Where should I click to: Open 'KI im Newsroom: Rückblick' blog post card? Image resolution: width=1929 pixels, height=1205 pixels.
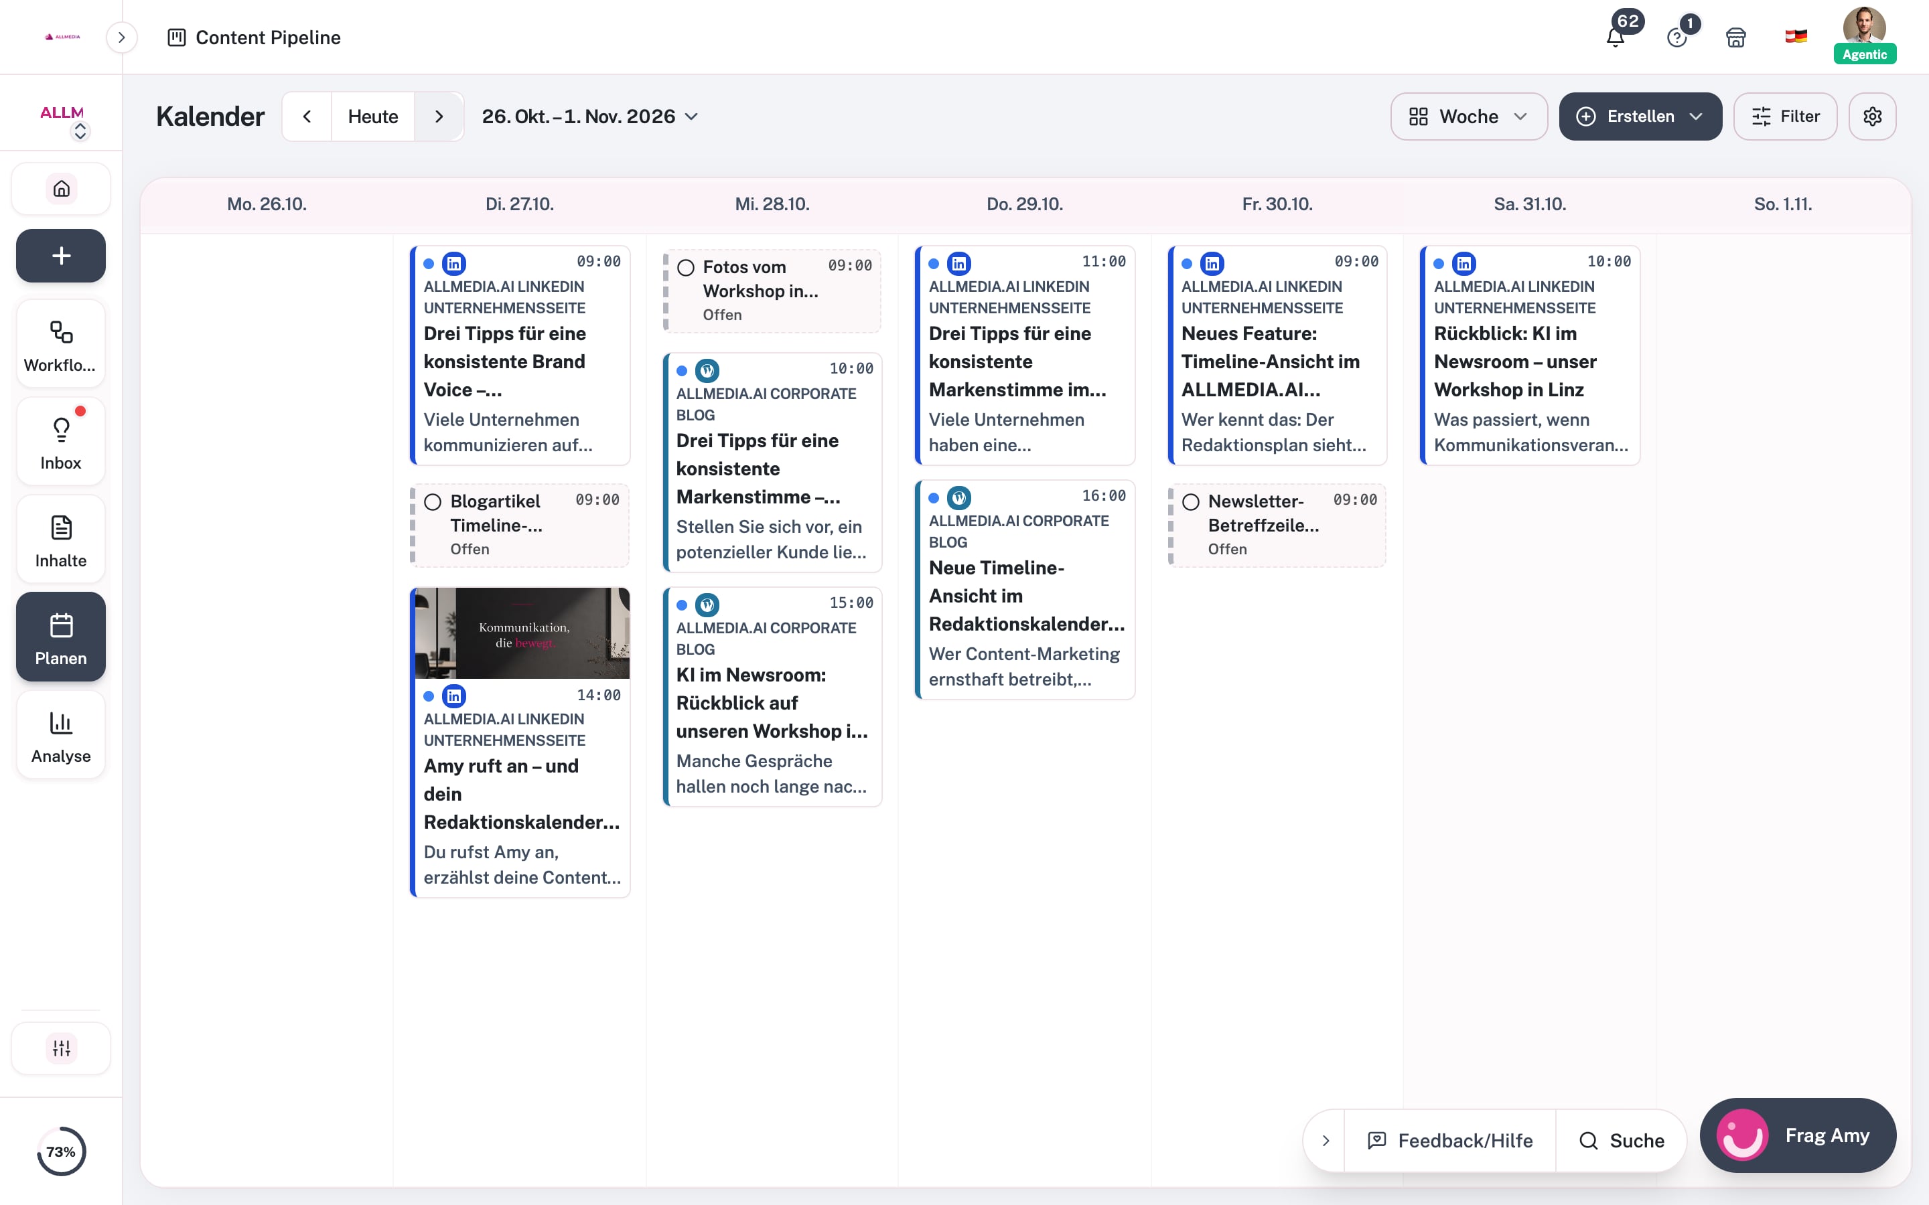pyautogui.click(x=772, y=696)
